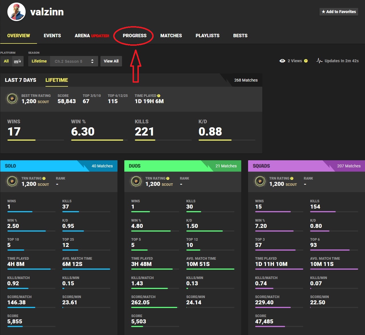Click the Solo TRN rating badge icon
The height and width of the screenshot is (335, 365).
(12, 181)
